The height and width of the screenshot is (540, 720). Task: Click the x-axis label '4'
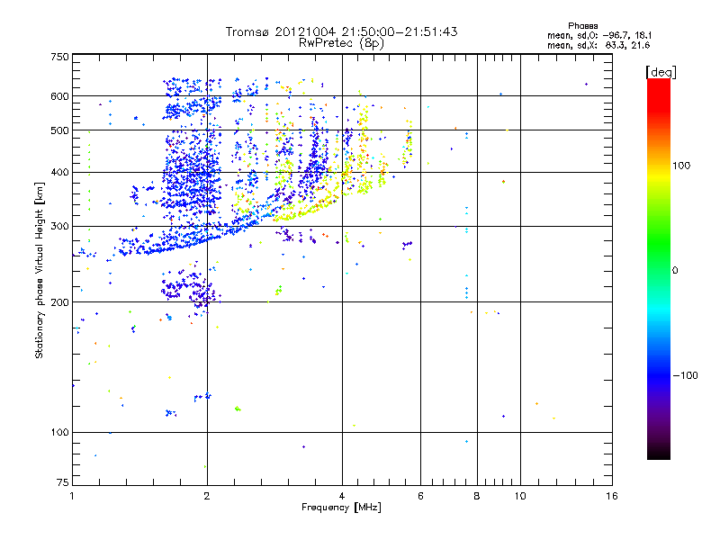point(342,496)
